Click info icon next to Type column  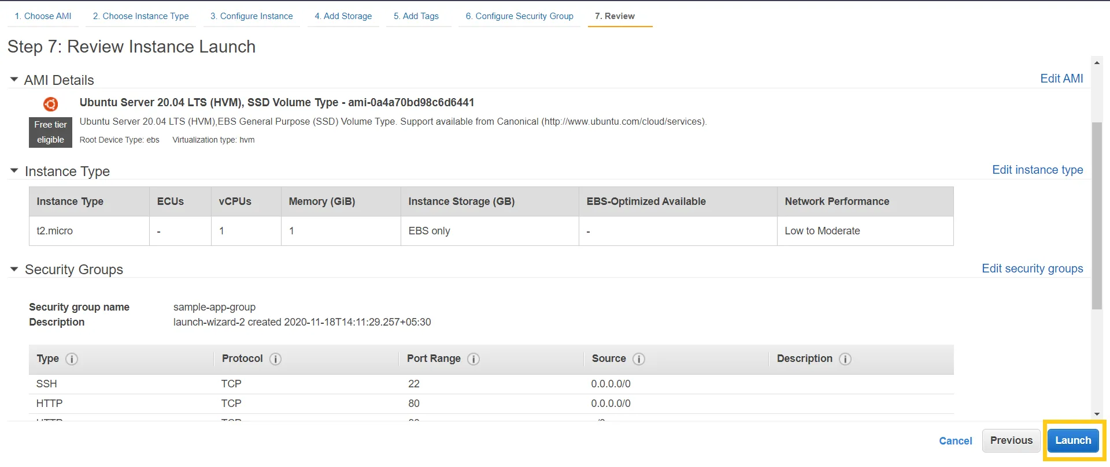[72, 359]
